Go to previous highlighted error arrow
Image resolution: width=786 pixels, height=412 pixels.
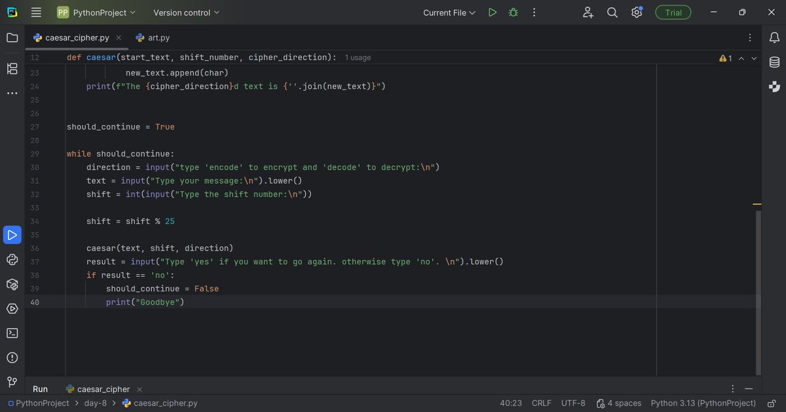pos(741,58)
